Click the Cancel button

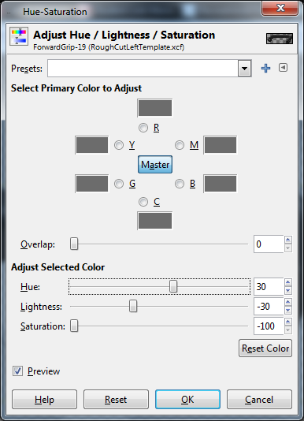point(259,400)
